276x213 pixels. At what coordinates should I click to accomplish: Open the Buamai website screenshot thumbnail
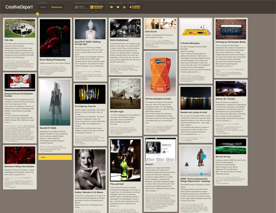click(x=161, y=150)
